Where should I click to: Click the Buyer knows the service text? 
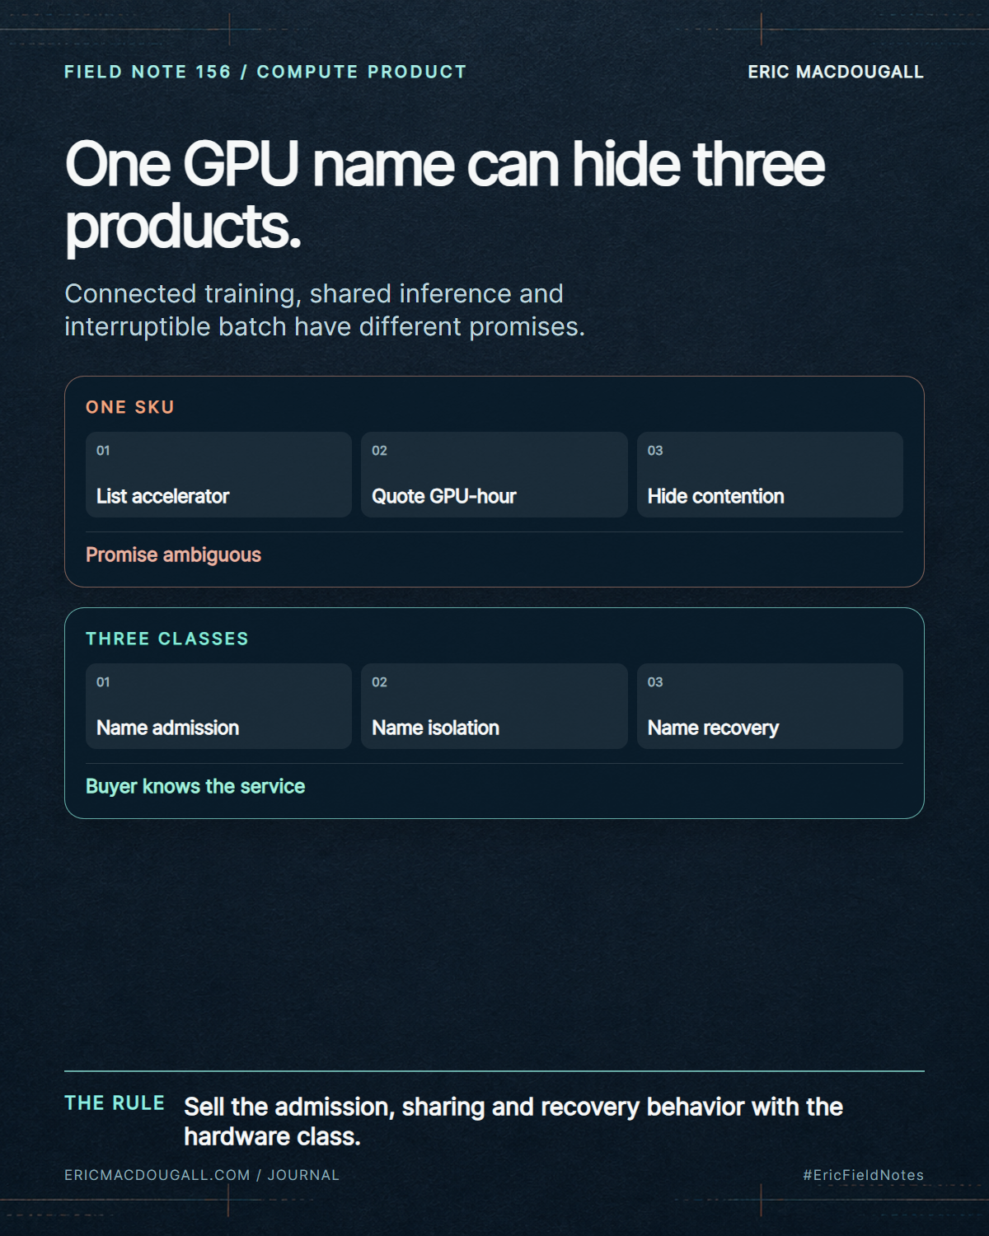tap(195, 786)
